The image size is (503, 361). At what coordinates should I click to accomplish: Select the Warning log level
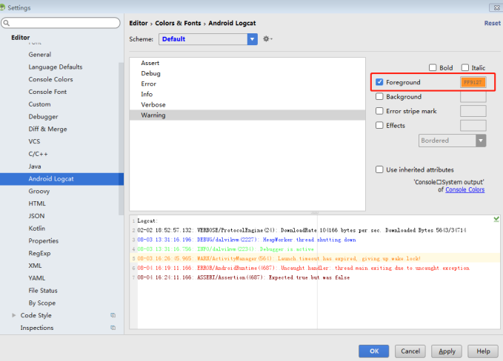[247, 115]
